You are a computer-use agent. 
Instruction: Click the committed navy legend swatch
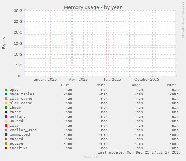click(6, 134)
